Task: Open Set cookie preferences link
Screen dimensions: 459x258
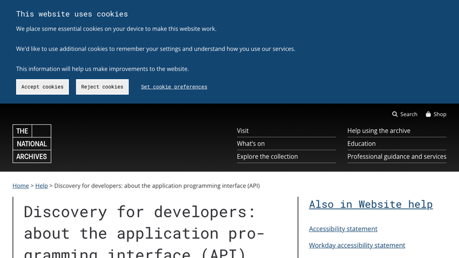Action: (174, 87)
